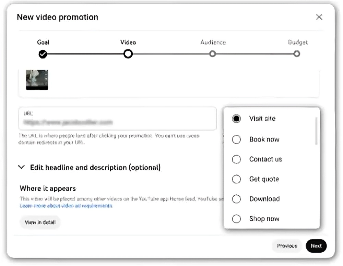Click the Video step circle
Screen dimensions: 343x266
pyautogui.click(x=128, y=54)
